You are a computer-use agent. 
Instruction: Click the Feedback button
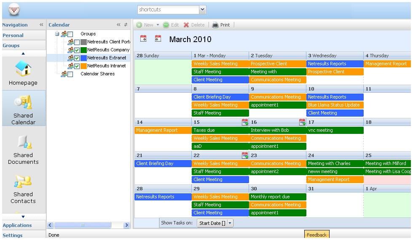click(316, 235)
